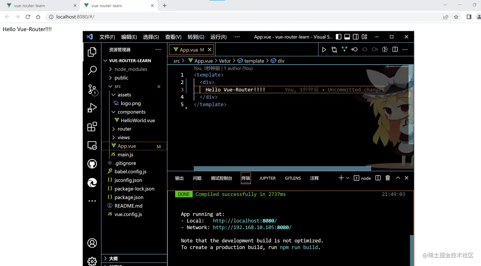Open Run and Debug view

click(92, 108)
